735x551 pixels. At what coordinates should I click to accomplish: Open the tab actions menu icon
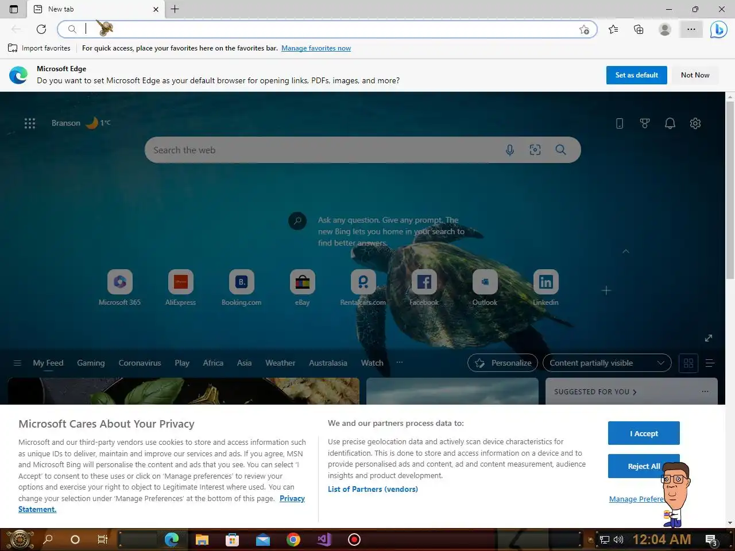[x=14, y=9]
